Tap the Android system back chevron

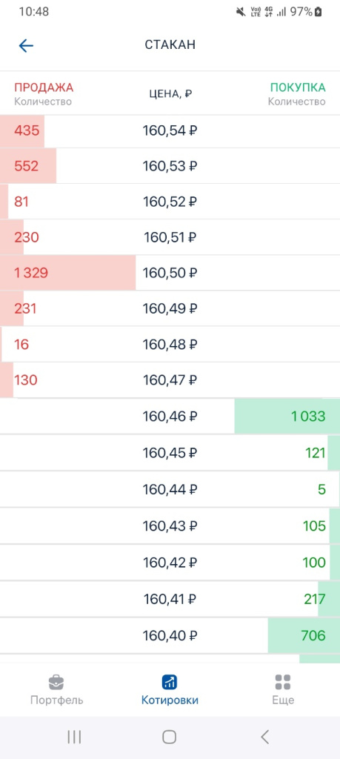tap(264, 738)
